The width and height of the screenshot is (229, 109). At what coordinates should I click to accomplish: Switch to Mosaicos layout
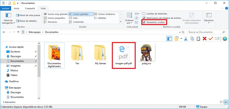click(x=50, y=22)
